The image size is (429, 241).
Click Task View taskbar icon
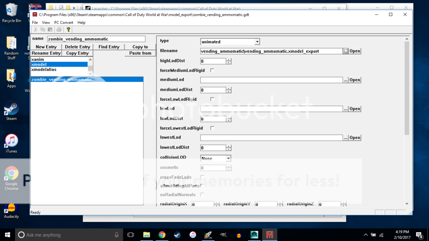click(131, 235)
